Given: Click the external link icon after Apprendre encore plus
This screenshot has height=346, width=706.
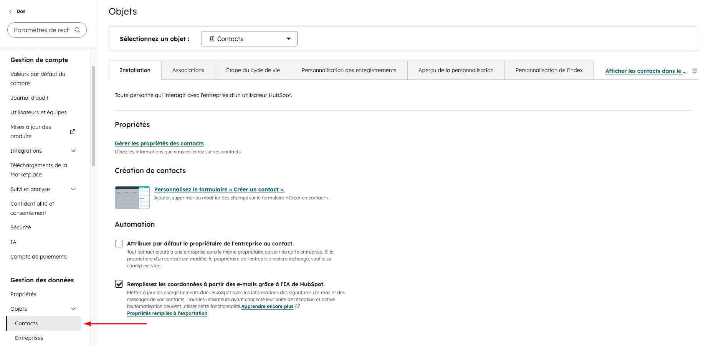Looking at the screenshot, I should pos(298,306).
